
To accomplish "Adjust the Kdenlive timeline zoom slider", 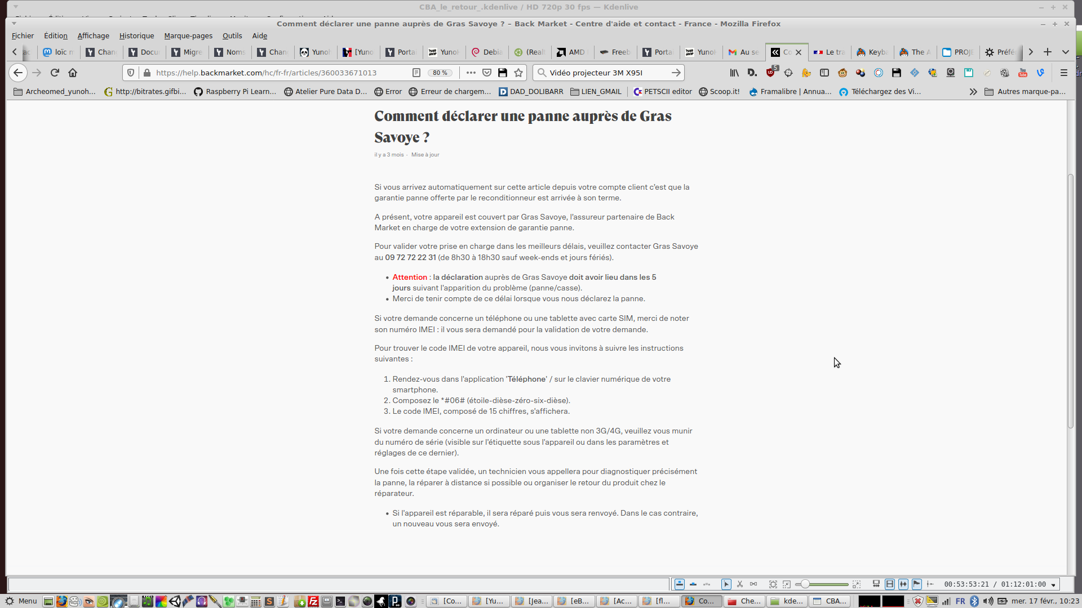I will pos(806,584).
